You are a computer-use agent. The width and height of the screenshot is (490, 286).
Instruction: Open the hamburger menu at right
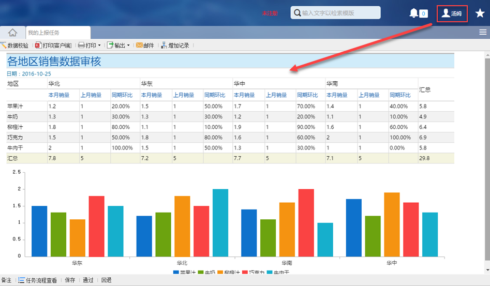point(483,32)
